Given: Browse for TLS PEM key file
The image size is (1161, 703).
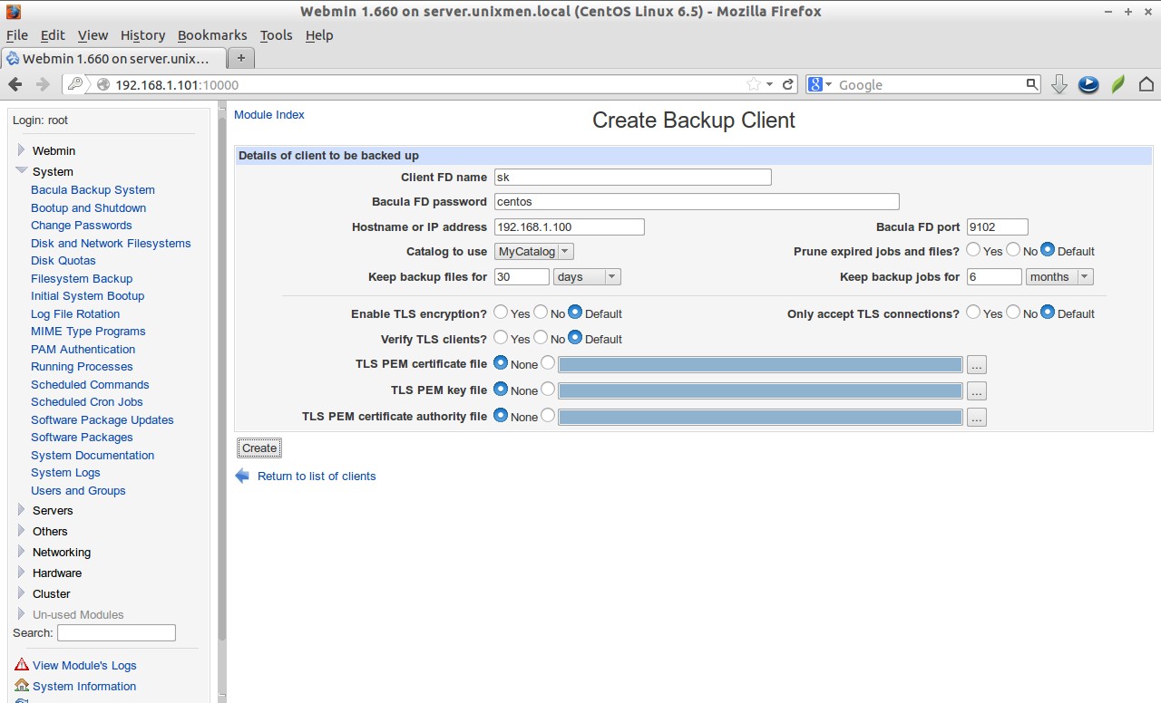Looking at the screenshot, I should (976, 391).
